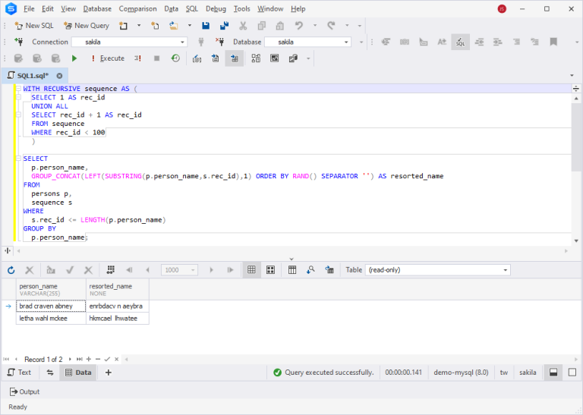This screenshot has width=583, height=415.
Task: Click the vertical scrollbar of the editor
Action: click(576, 170)
